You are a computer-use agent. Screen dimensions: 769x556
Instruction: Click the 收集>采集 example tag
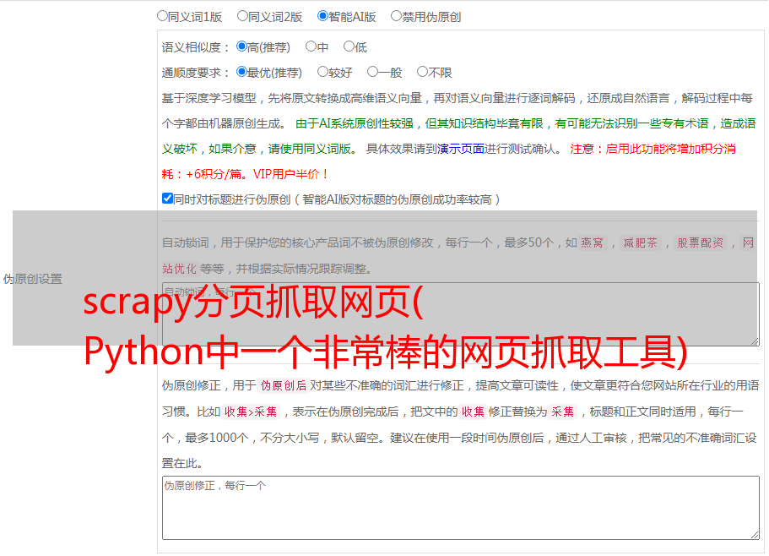(x=251, y=412)
